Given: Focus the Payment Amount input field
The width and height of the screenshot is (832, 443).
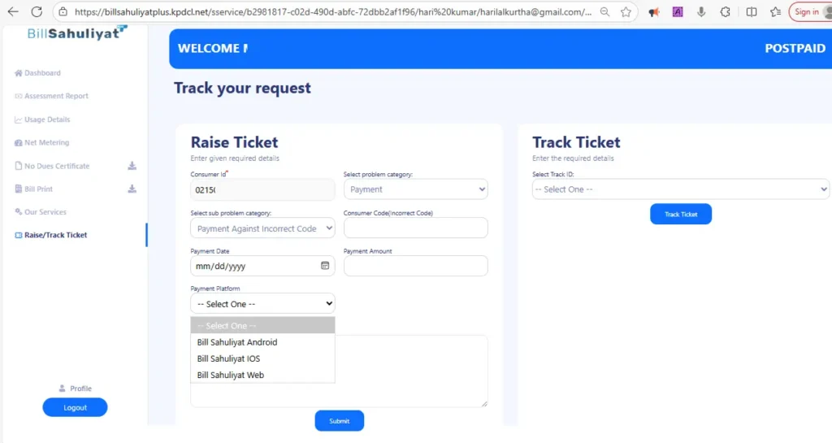Looking at the screenshot, I should 415,266.
